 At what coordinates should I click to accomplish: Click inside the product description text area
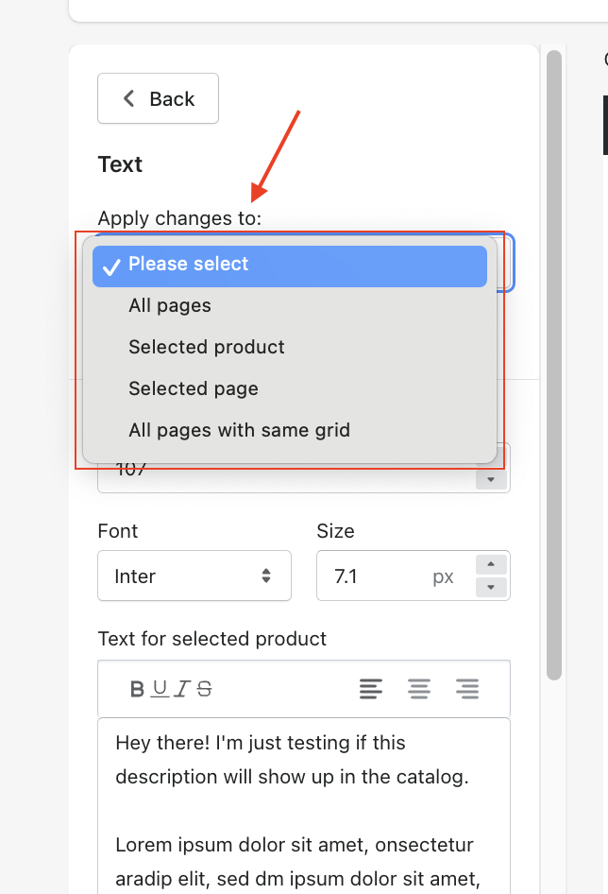pos(304,803)
